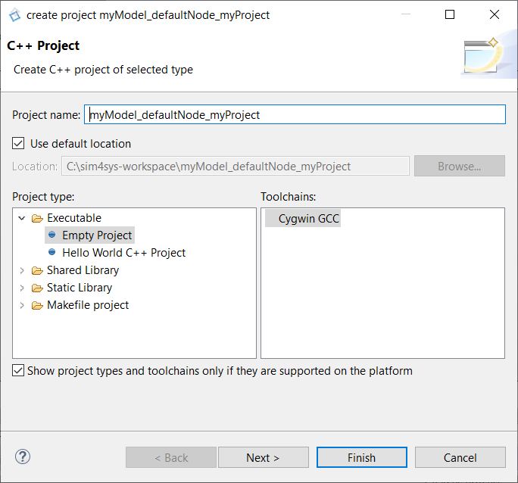Image resolution: width=518 pixels, height=483 pixels.
Task: Focus the Project name text field
Action: [x=295, y=114]
